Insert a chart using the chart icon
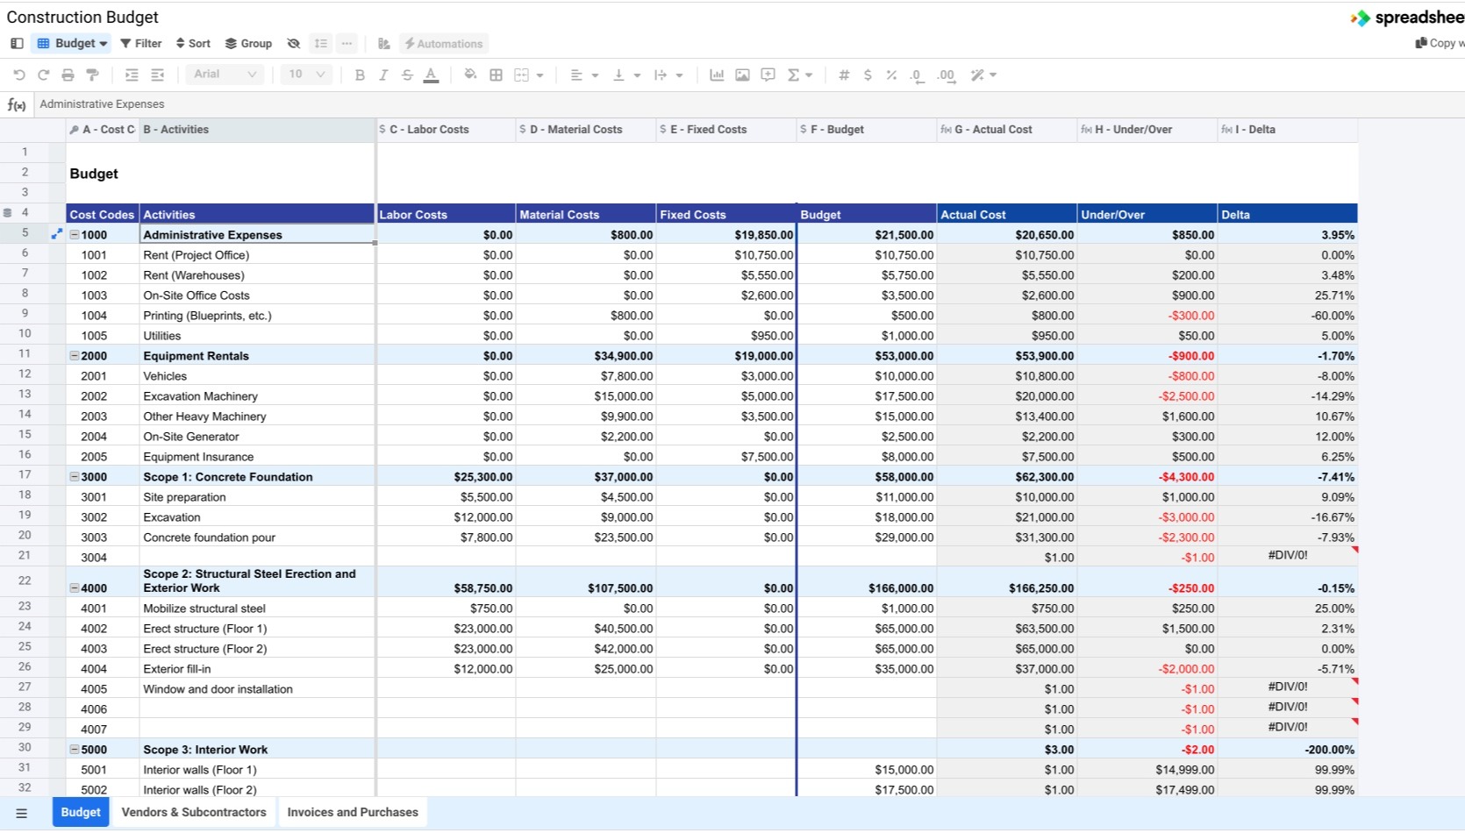The image size is (1465, 833). (x=717, y=75)
